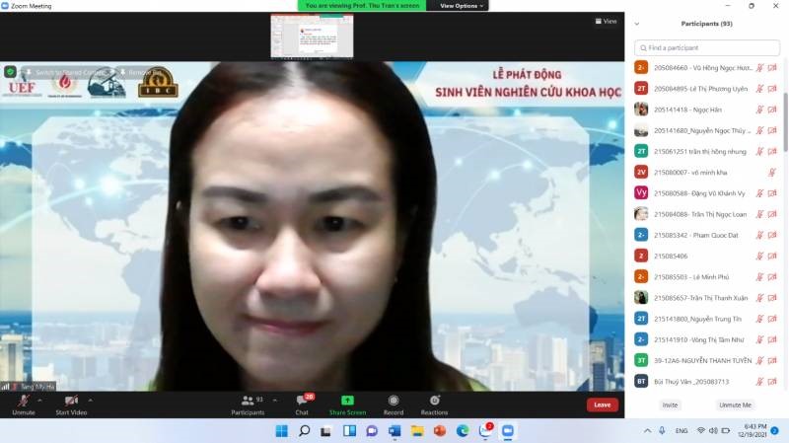Click the Invite button
The width and height of the screenshot is (789, 443).
tap(671, 405)
